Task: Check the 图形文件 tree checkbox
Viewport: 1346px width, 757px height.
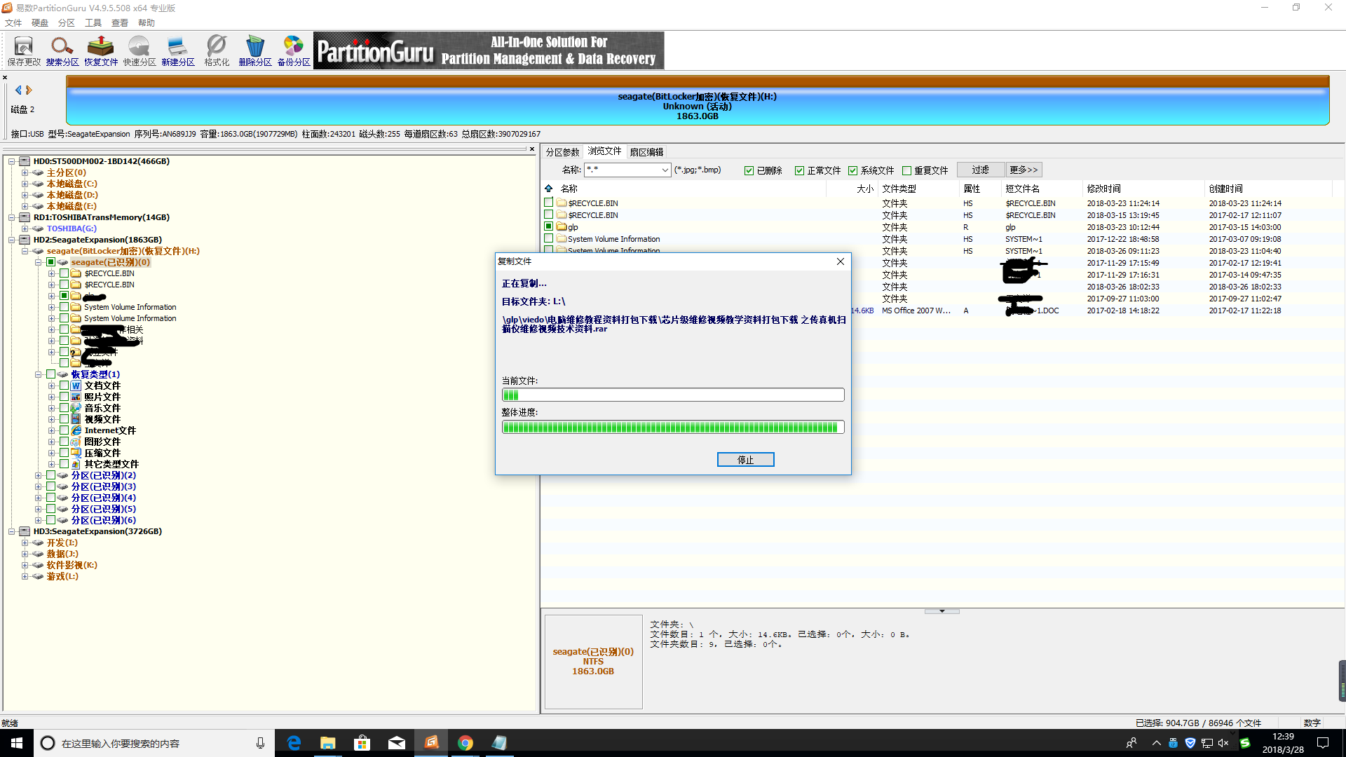Action: tap(64, 442)
